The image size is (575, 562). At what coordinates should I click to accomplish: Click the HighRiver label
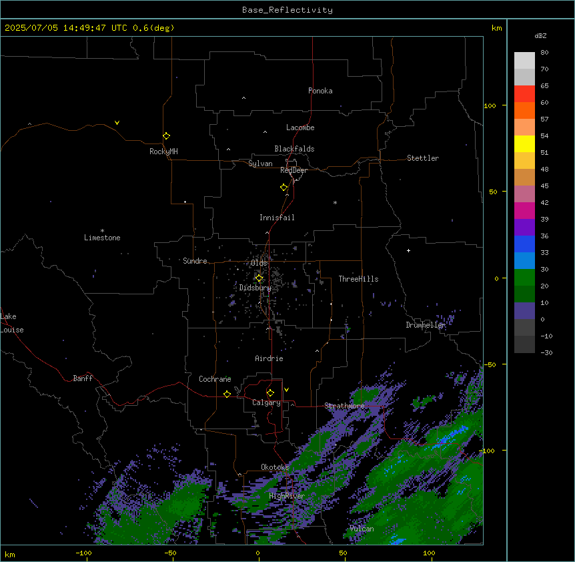(287, 496)
